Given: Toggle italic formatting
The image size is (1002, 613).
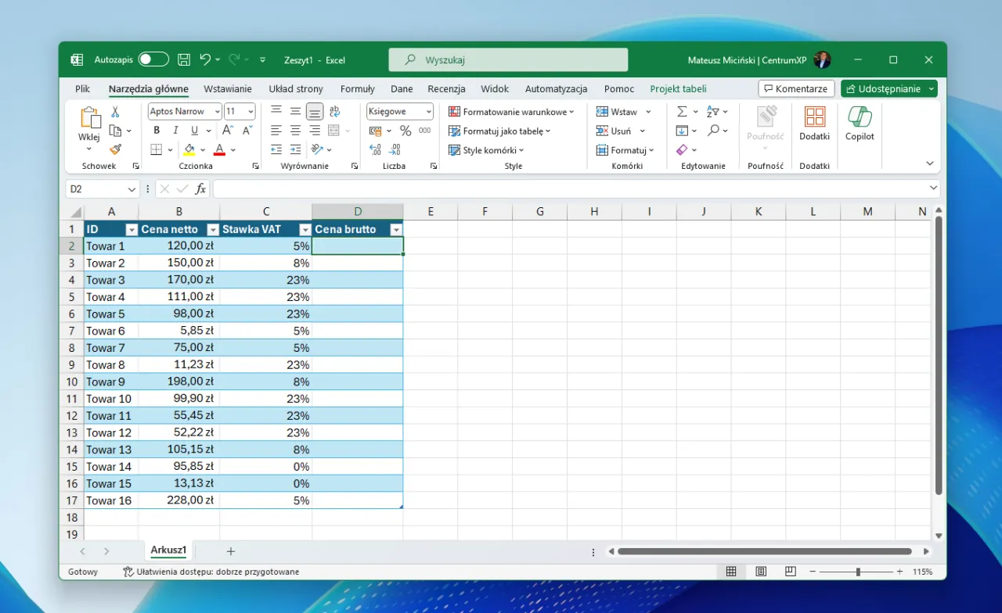Looking at the screenshot, I should tap(175, 131).
